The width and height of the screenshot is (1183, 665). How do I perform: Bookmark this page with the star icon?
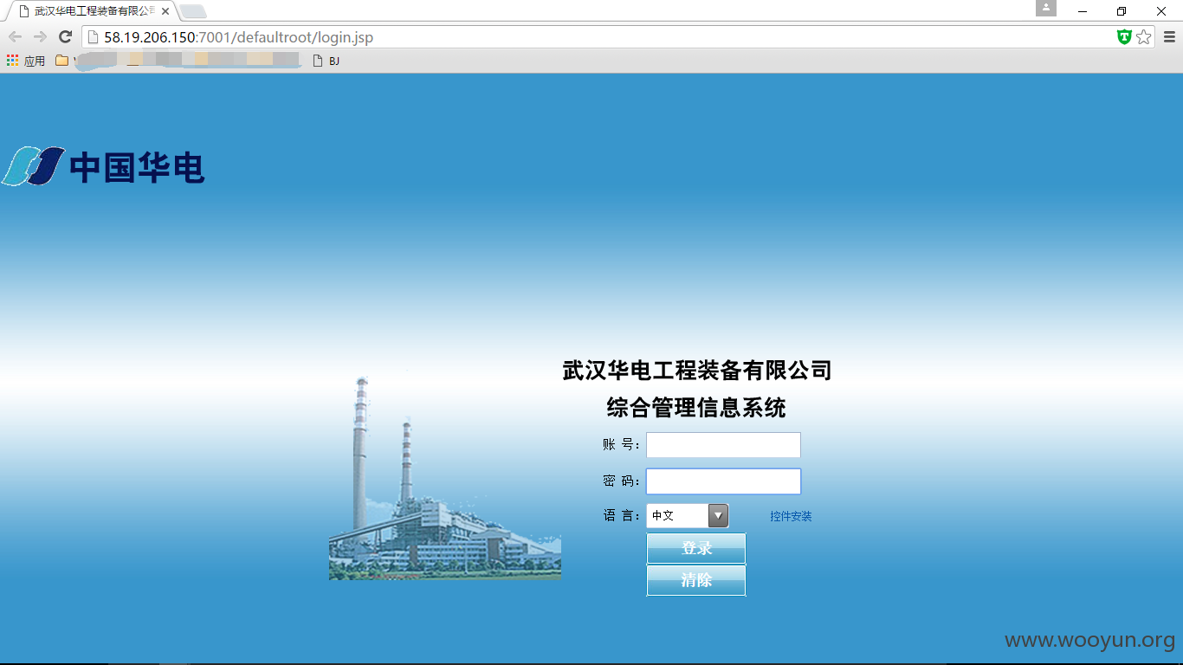[1144, 36]
